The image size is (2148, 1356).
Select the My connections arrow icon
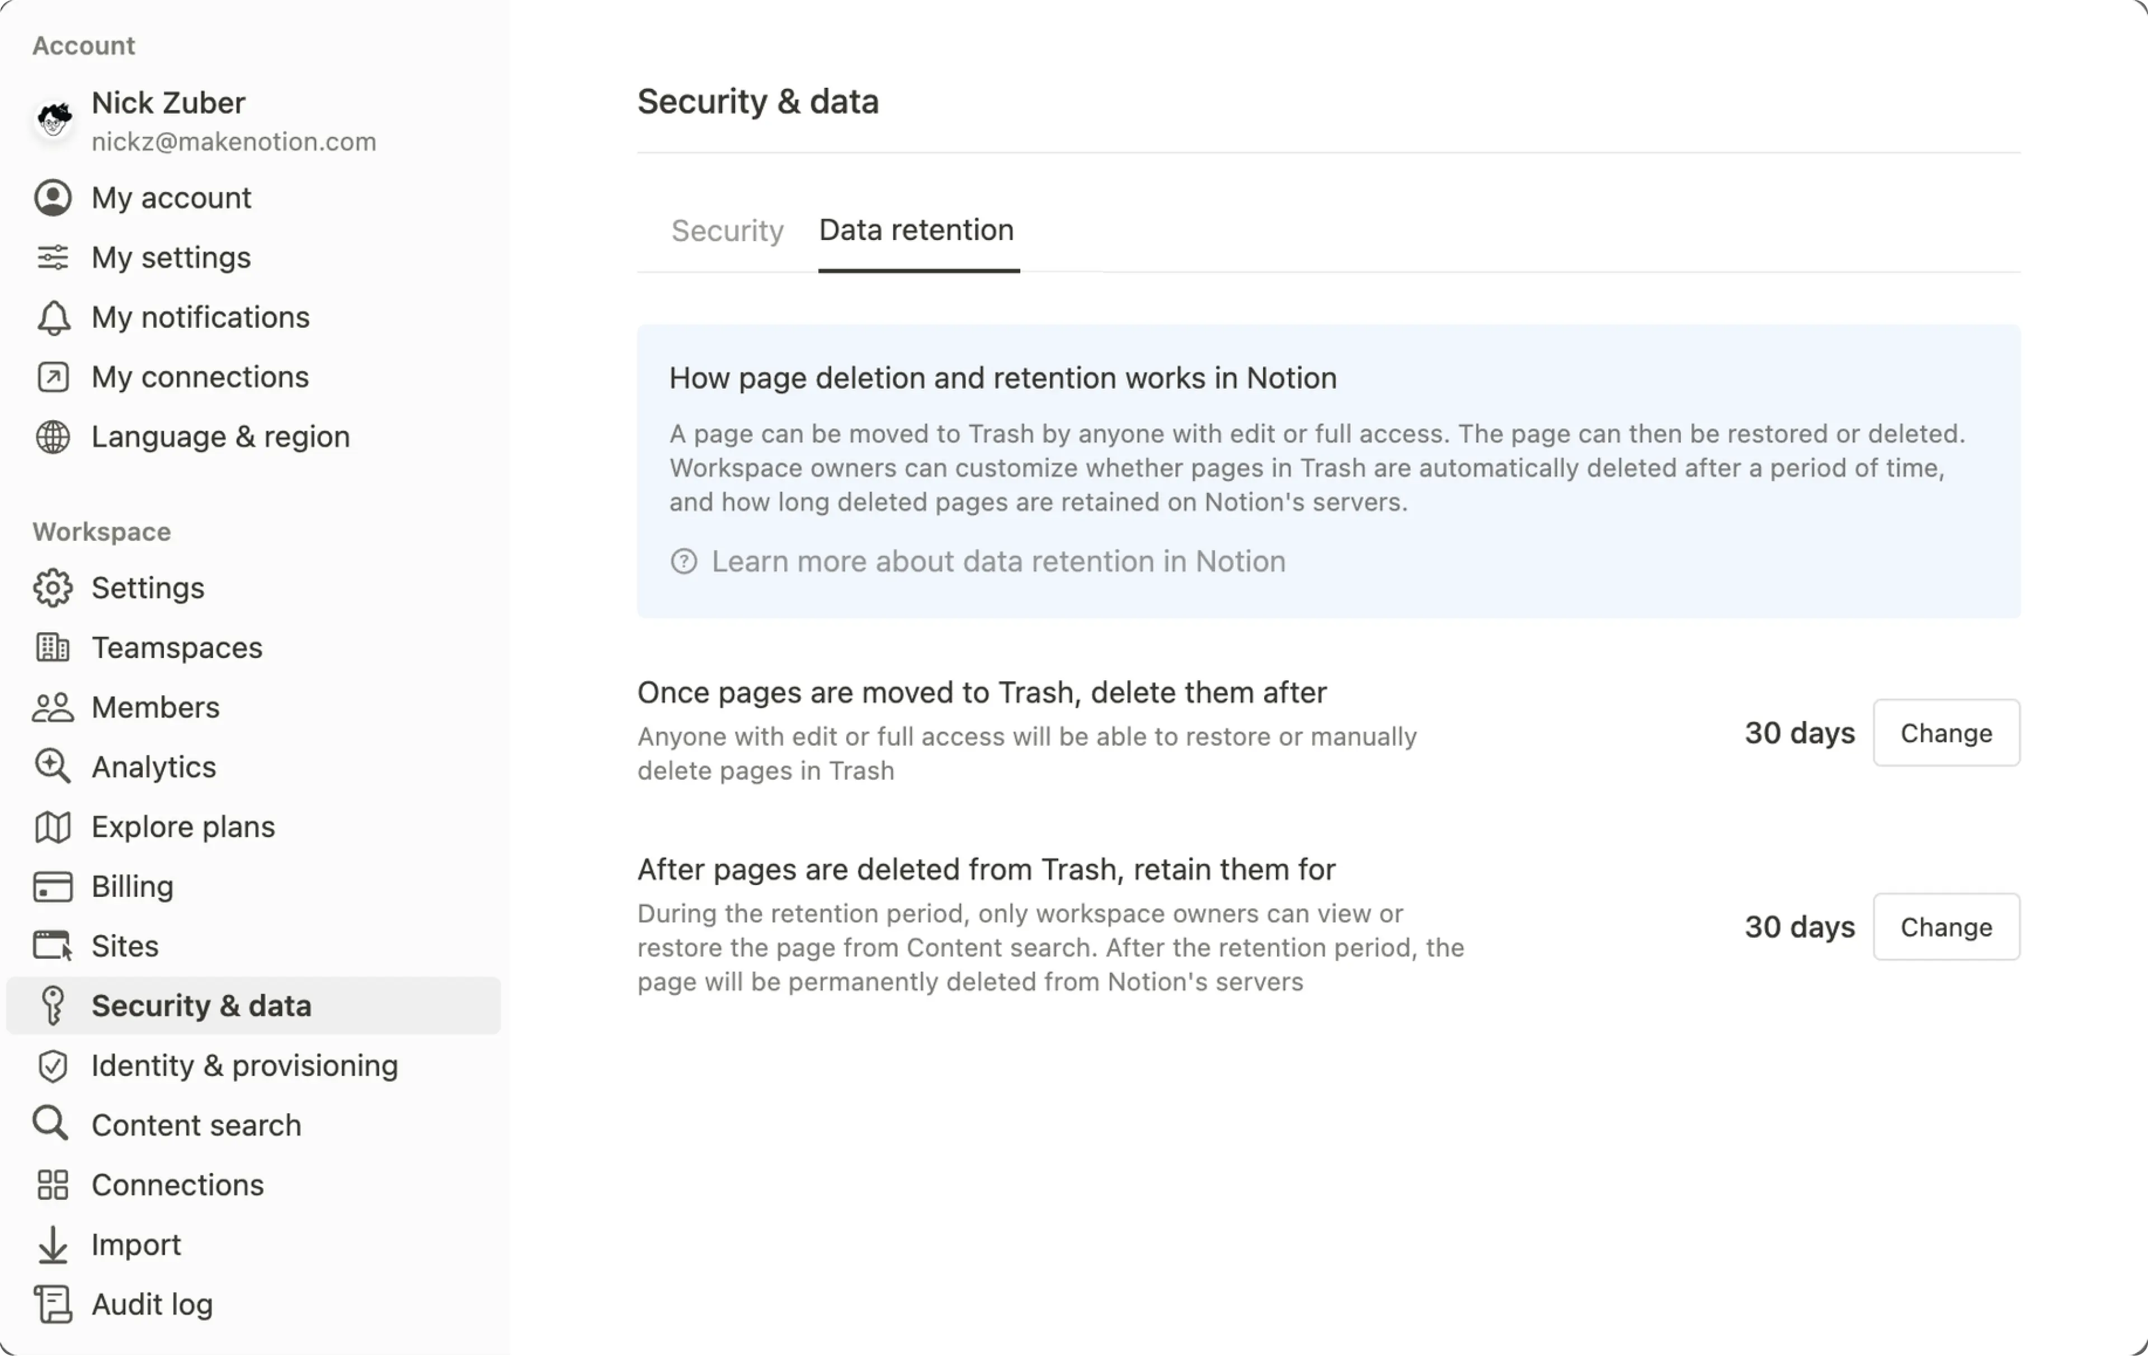[x=53, y=376]
